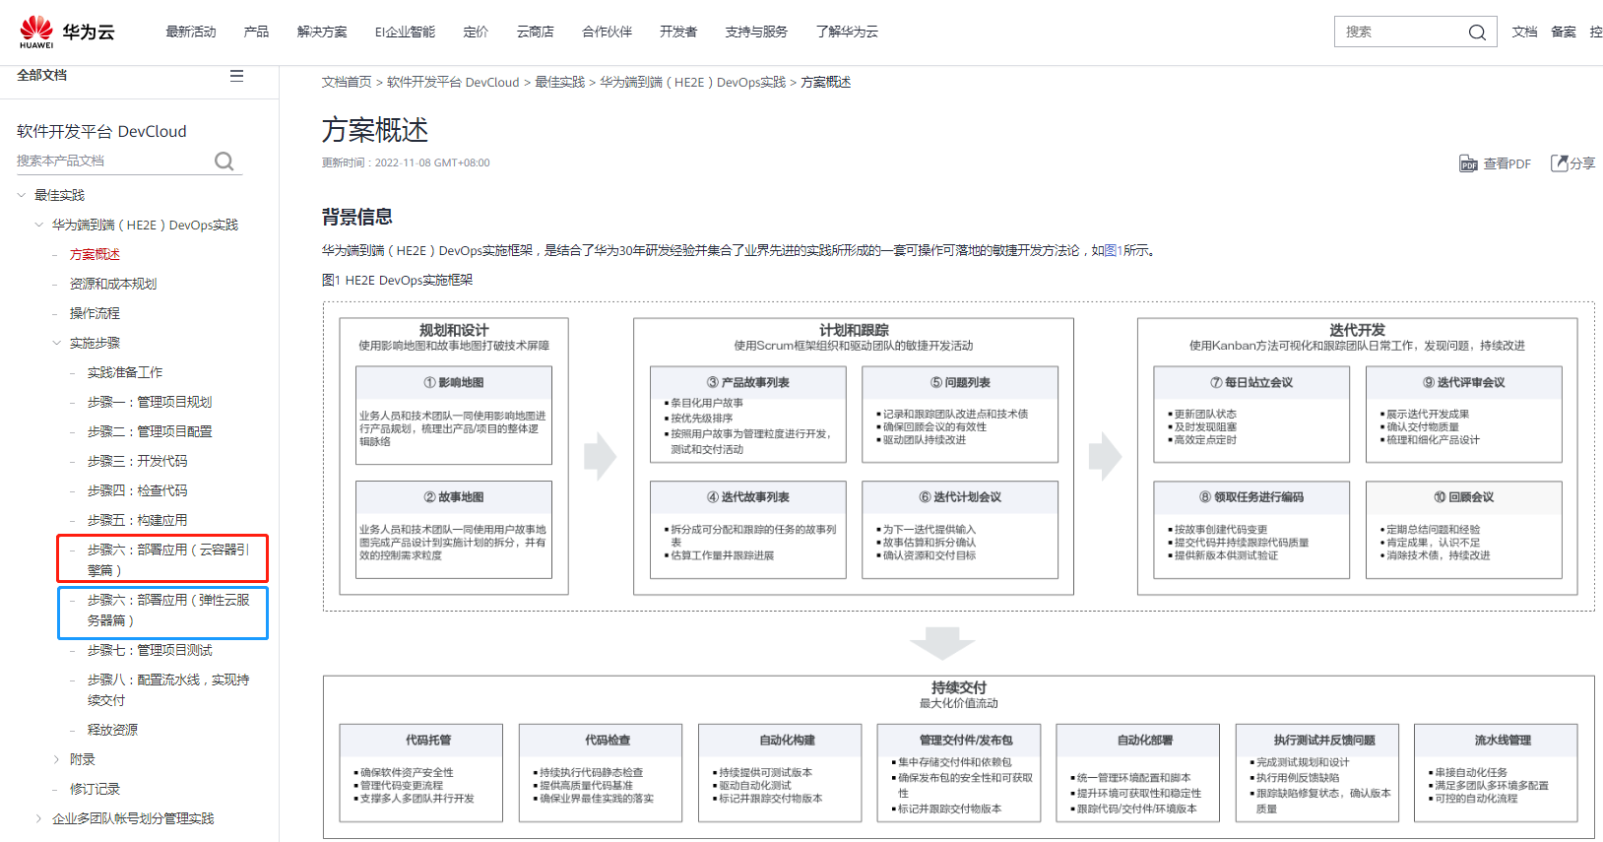Expand 企业多团队帐号划分管理实践 node
Screen dimensions: 1603x842
tap(39, 818)
